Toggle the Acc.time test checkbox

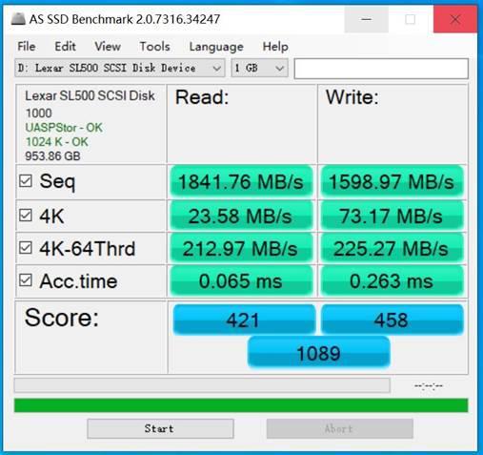click(x=26, y=280)
